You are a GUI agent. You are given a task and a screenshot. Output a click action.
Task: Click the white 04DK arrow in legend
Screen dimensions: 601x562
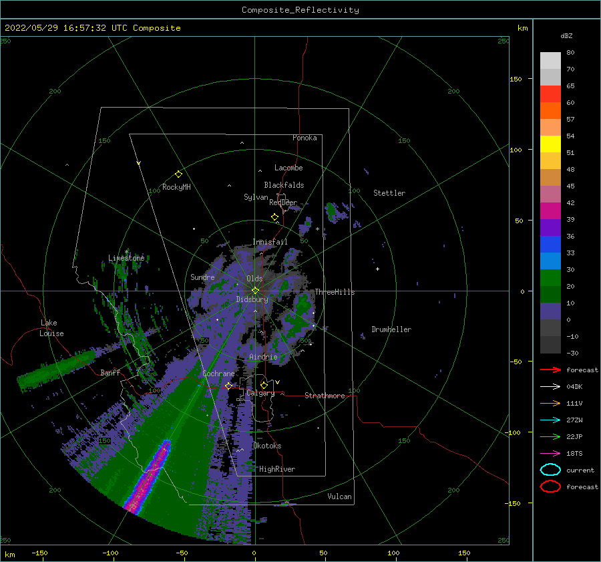click(x=550, y=386)
